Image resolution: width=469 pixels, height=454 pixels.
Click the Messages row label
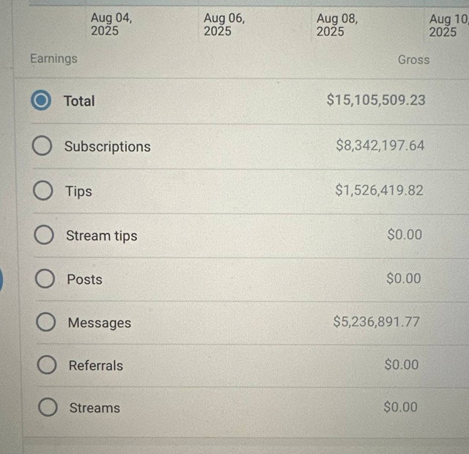pos(100,323)
